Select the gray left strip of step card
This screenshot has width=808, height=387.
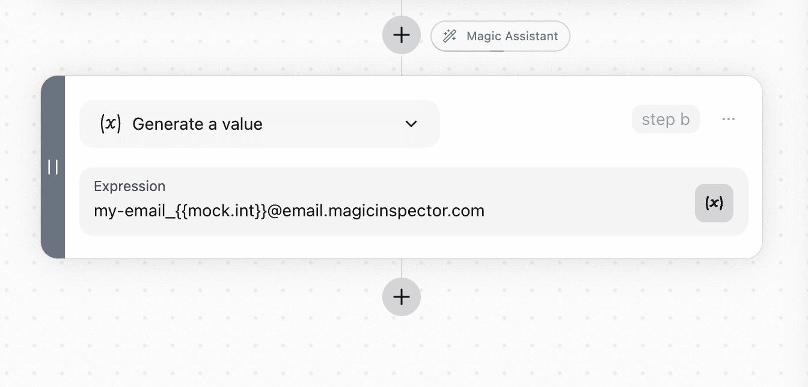click(x=53, y=167)
